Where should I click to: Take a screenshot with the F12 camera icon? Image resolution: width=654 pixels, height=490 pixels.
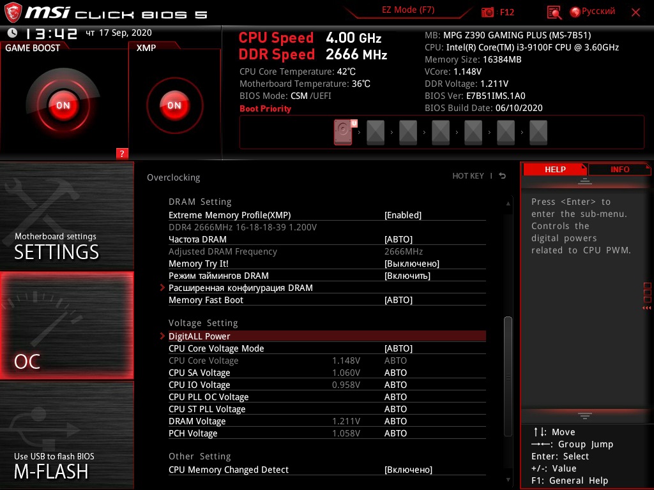coord(487,13)
